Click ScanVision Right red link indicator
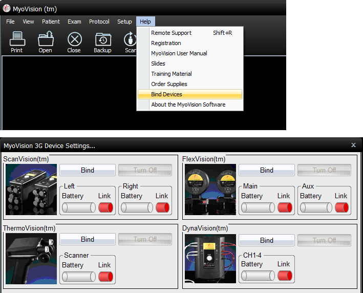 (x=162, y=207)
